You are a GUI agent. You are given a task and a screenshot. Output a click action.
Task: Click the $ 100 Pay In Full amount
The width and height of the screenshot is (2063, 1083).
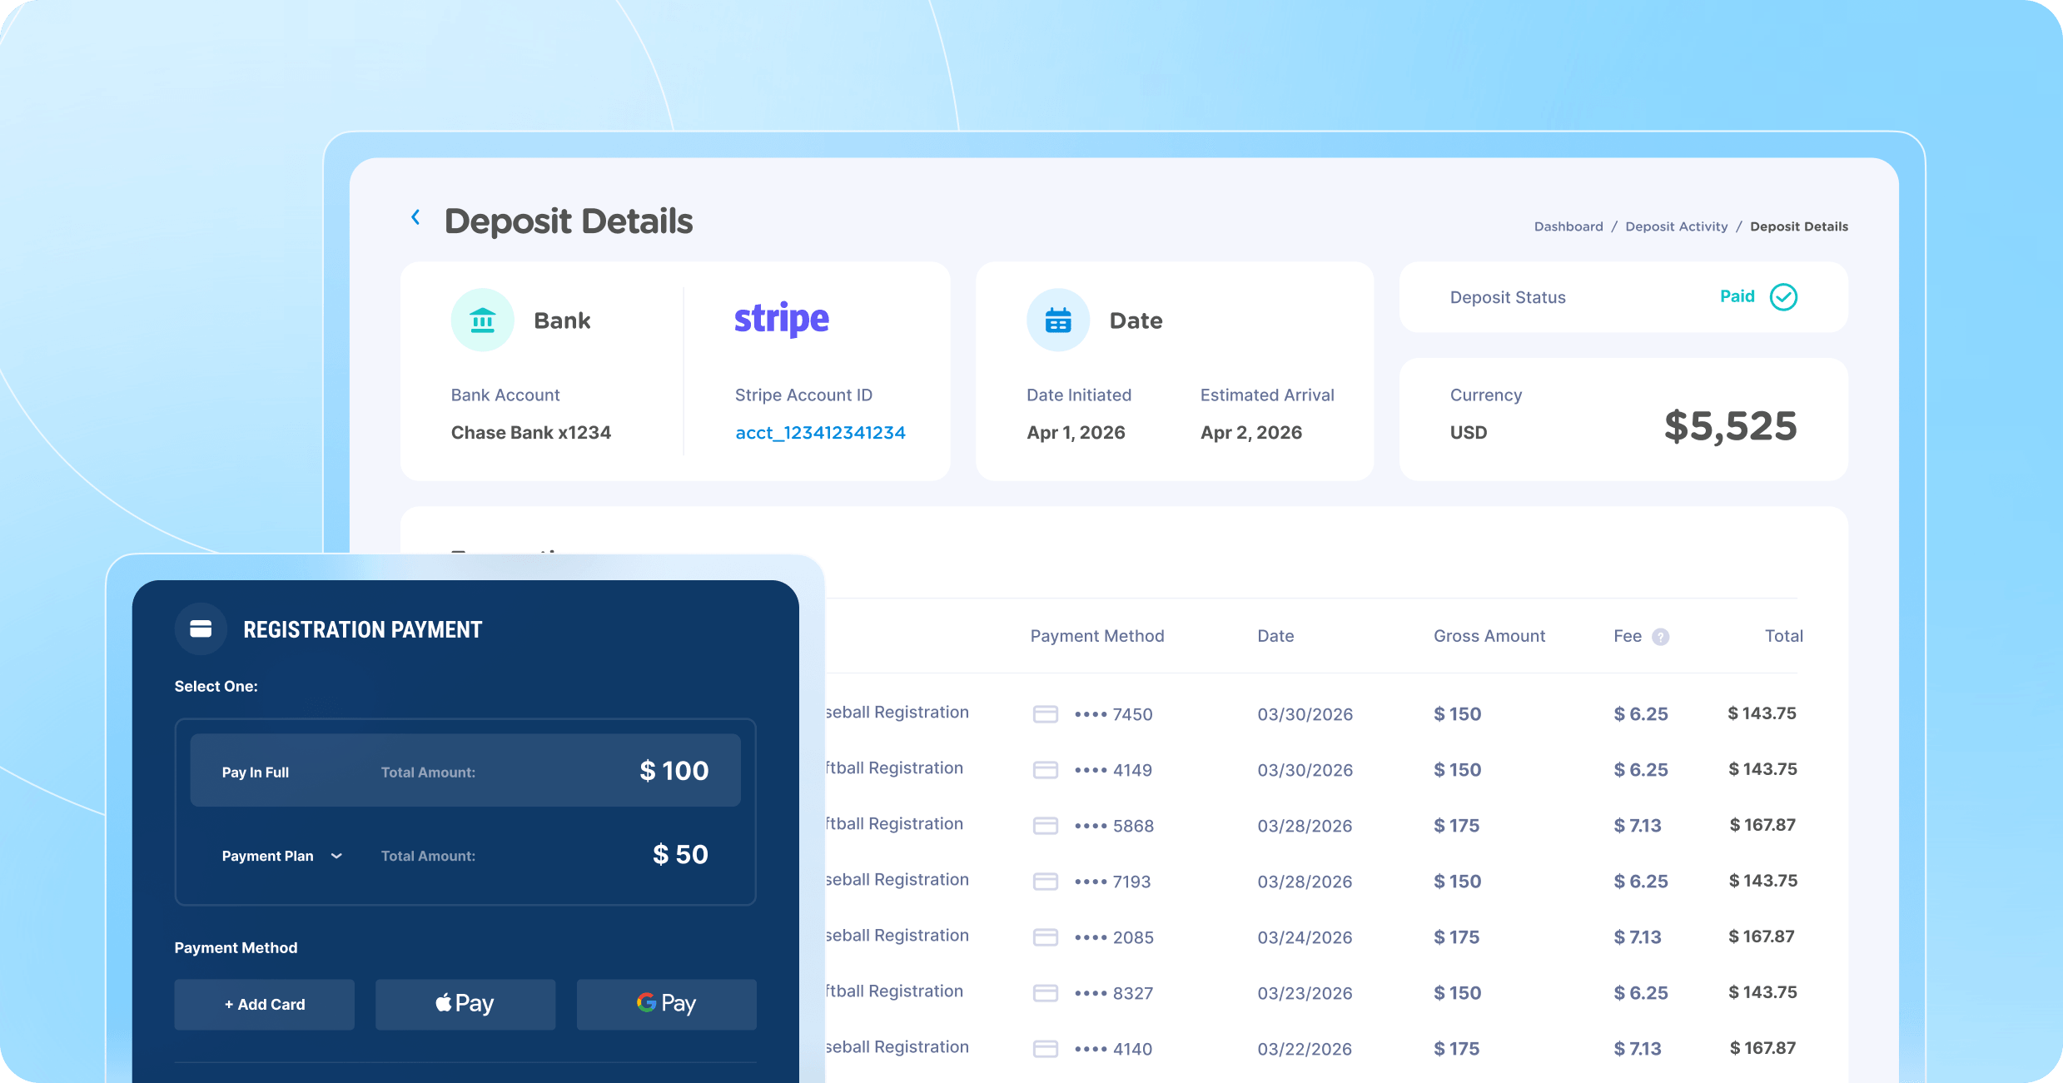(674, 771)
